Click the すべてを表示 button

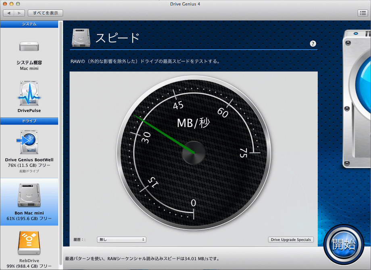click(x=46, y=13)
